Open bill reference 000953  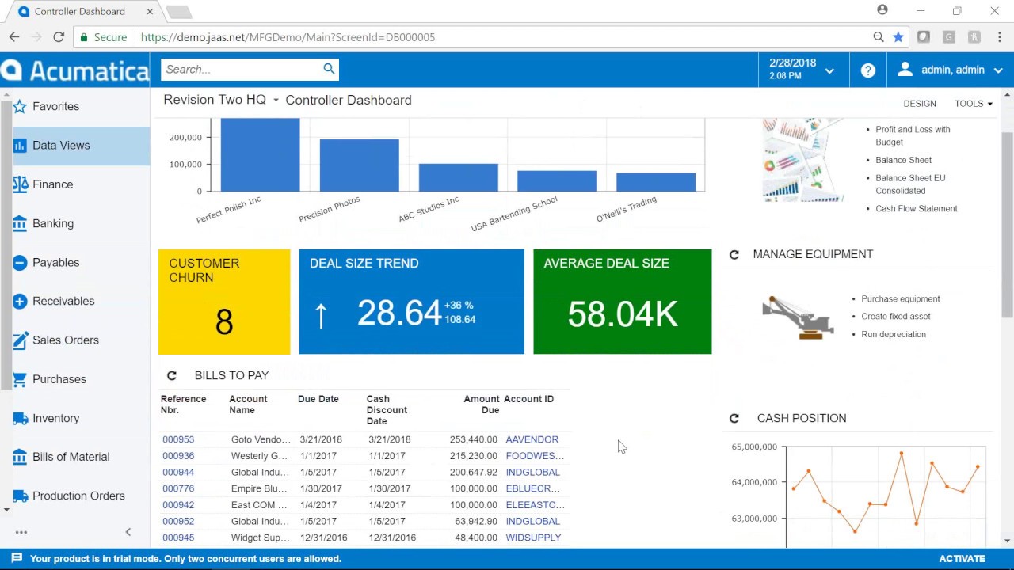click(x=178, y=439)
